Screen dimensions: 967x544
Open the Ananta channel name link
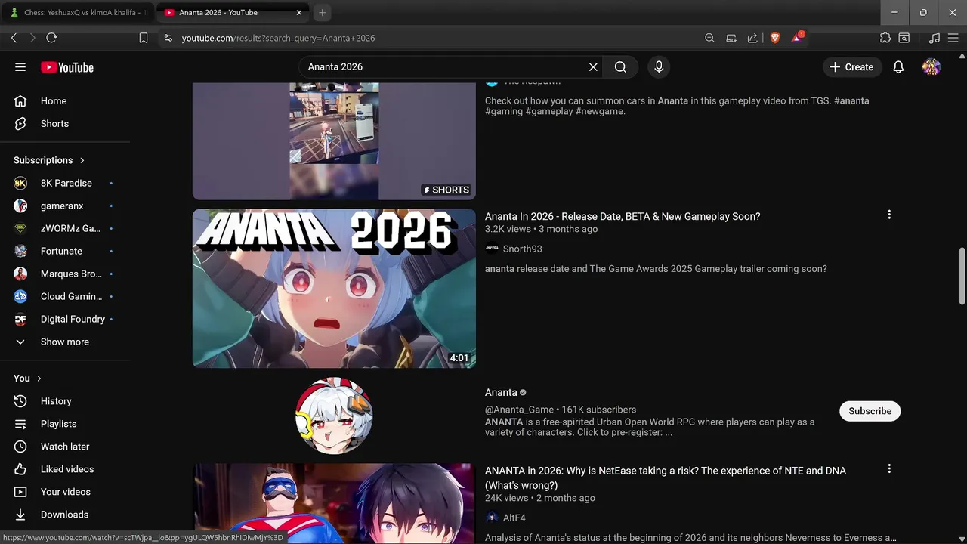point(501,392)
